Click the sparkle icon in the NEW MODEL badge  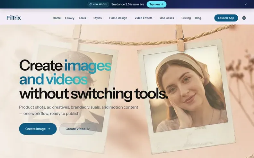click(x=90, y=4)
